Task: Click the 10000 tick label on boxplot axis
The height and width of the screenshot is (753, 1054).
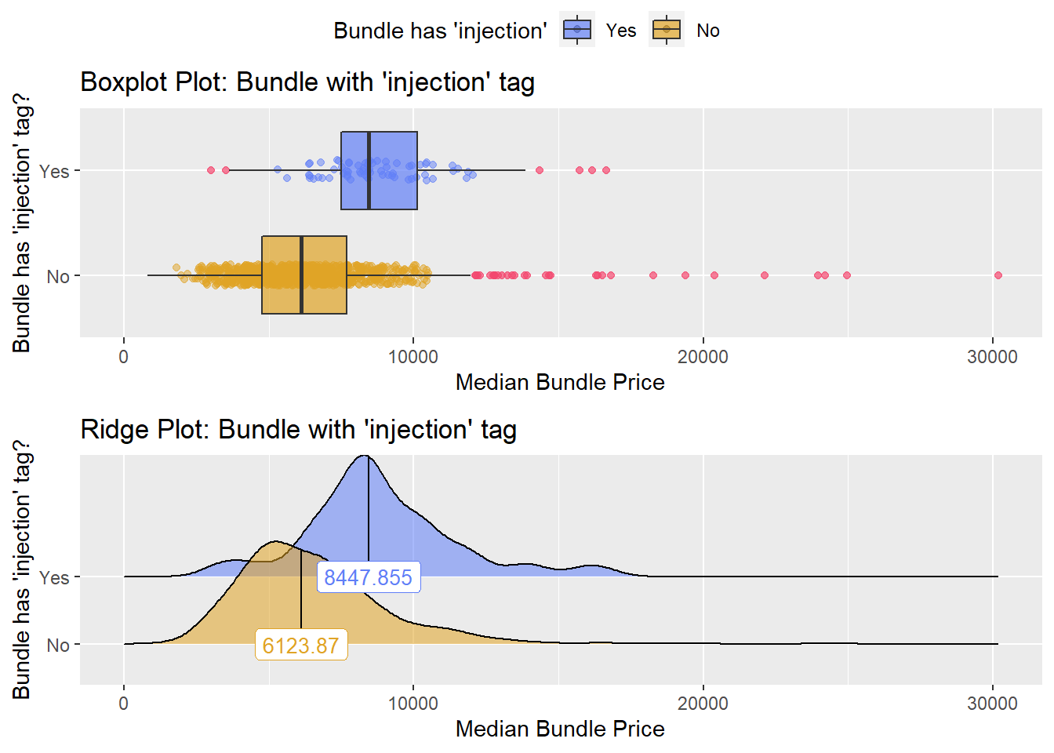Action: pos(413,357)
